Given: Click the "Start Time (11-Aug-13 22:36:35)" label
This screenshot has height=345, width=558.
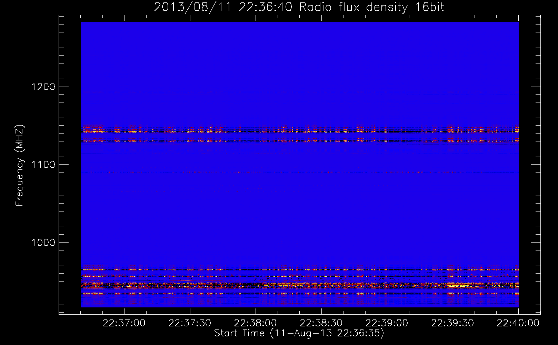Looking at the screenshot, I should point(299,333).
